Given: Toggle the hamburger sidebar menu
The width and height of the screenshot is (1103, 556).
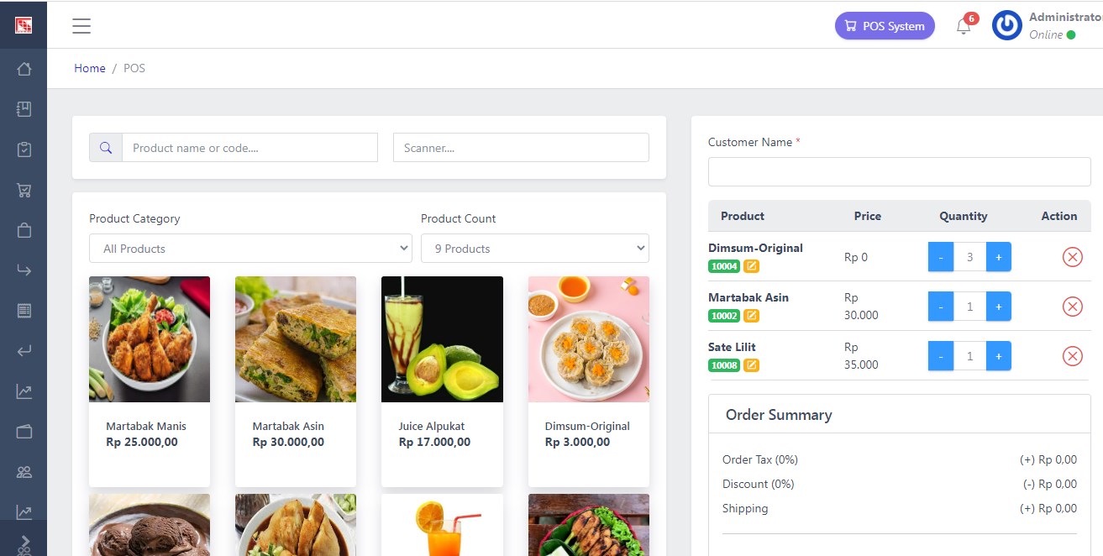Looking at the screenshot, I should pos(81,26).
